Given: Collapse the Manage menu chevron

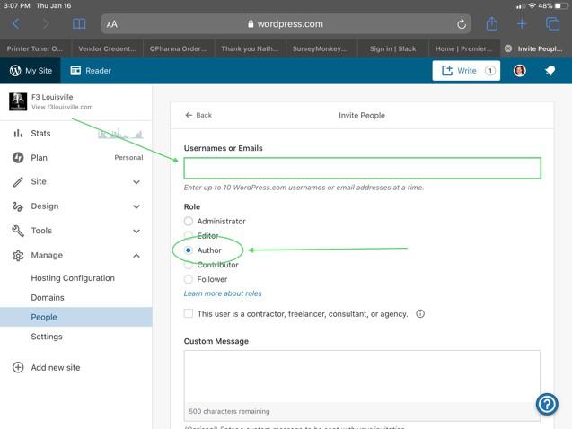Looking at the screenshot, I should pos(136,256).
